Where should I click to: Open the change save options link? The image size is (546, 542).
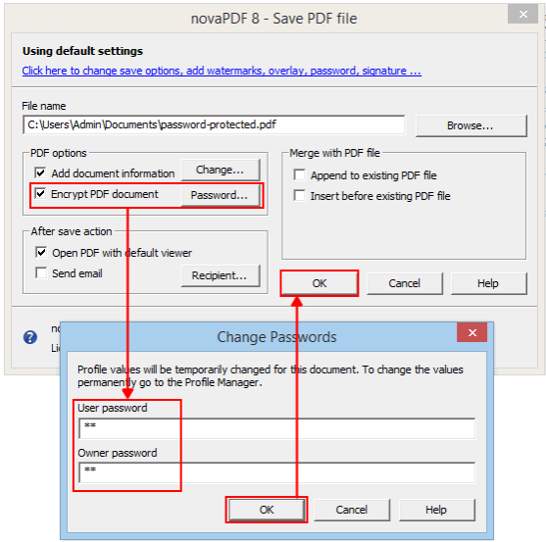point(222,71)
